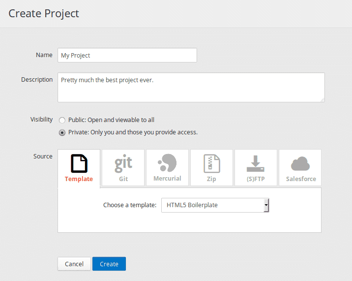Click the 'Create Project' heading

point(44,13)
